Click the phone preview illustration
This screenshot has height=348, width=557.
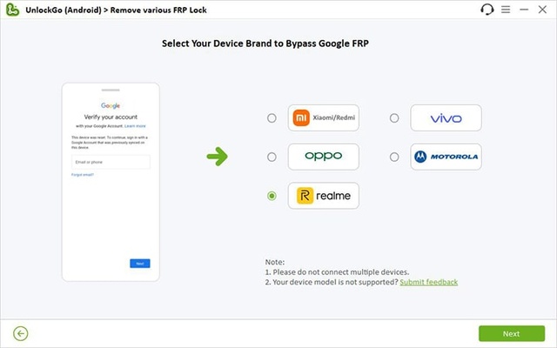(x=111, y=182)
